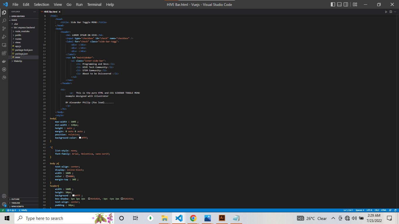Screen dimensions: 399x224
Task: Split the editor to the right
Action: pos(391,12)
